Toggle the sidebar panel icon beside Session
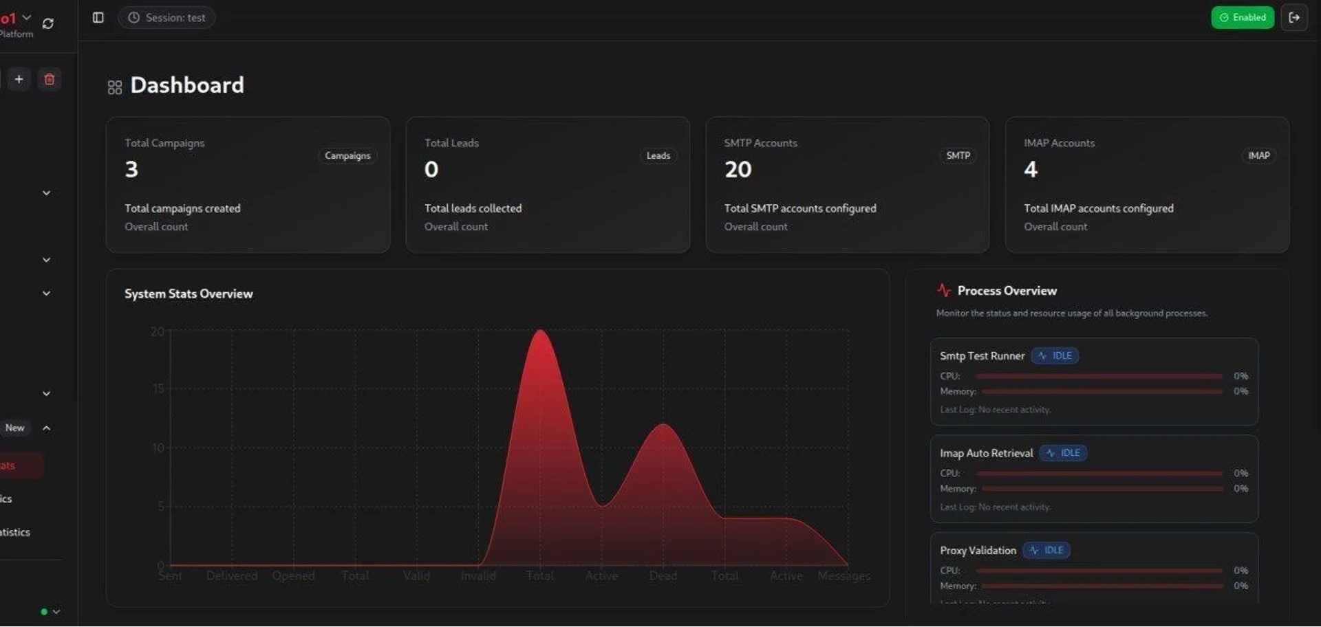The image size is (1321, 627). [98, 18]
